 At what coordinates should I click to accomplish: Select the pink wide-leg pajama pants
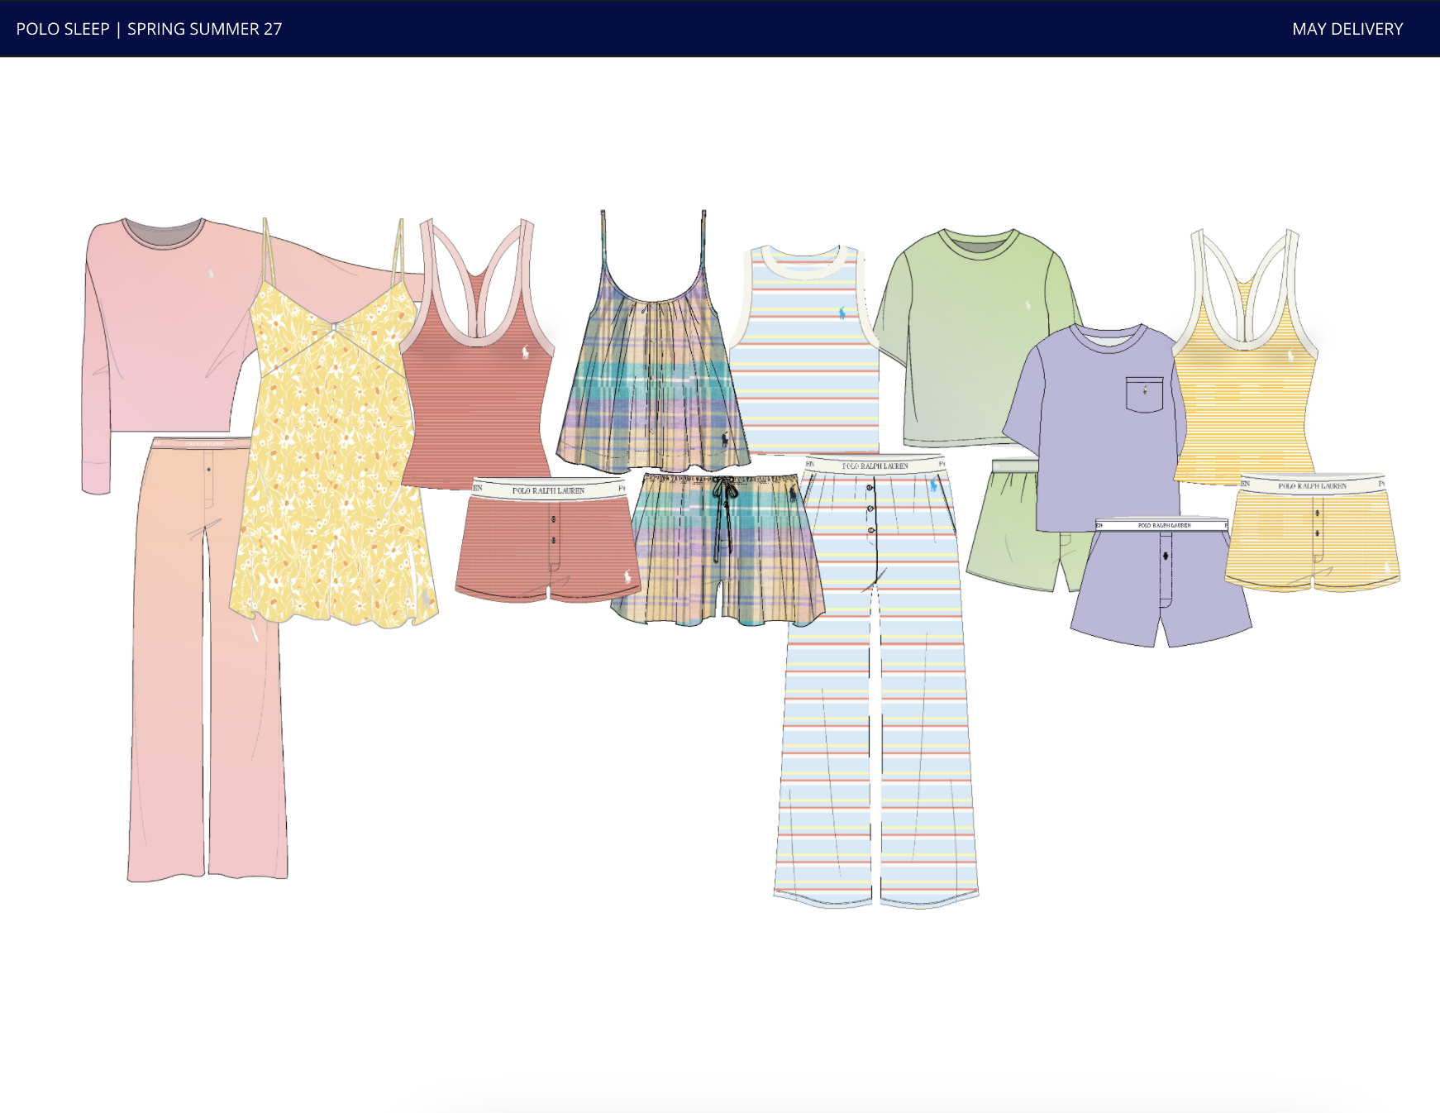[207, 662]
